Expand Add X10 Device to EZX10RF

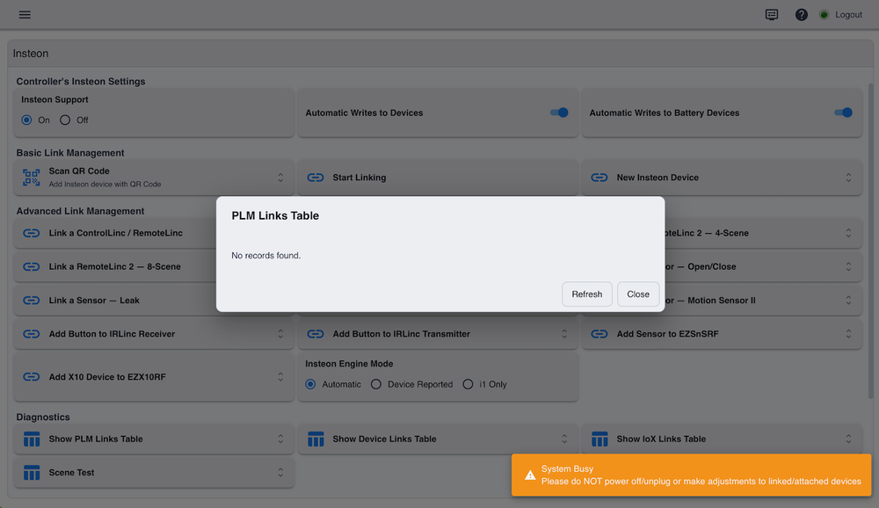pos(280,377)
